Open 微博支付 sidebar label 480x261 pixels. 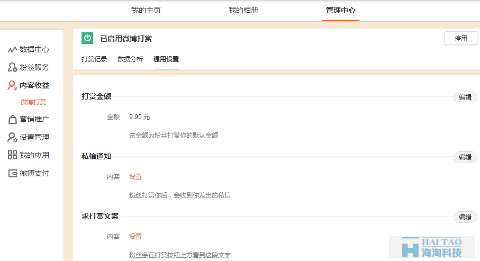click(x=34, y=174)
